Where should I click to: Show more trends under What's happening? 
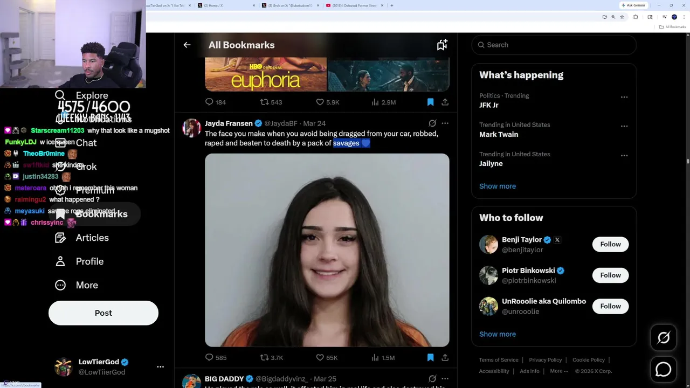pyautogui.click(x=498, y=186)
